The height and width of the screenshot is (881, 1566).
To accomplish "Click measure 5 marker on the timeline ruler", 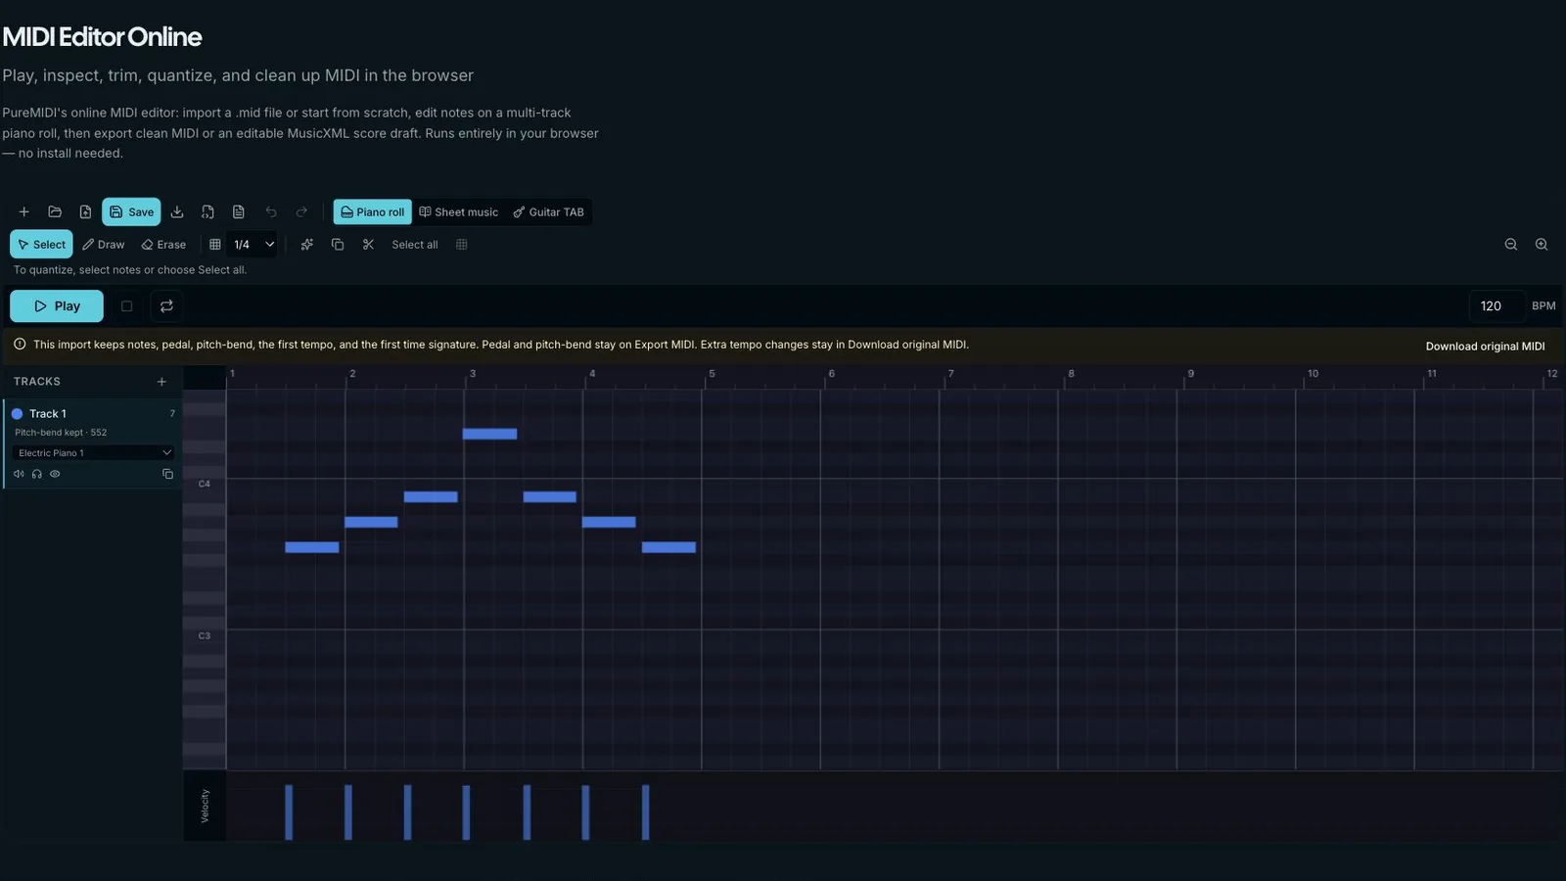I will pyautogui.click(x=712, y=373).
